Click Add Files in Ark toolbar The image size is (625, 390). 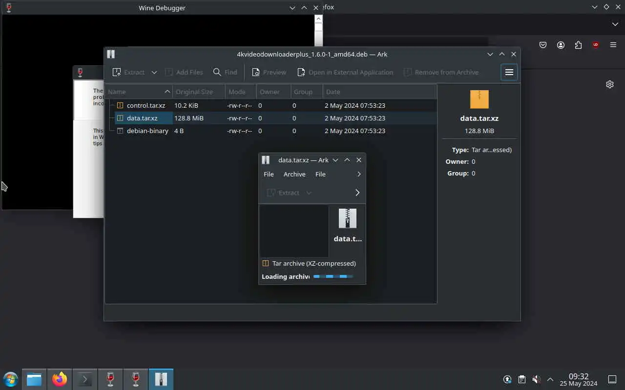pyautogui.click(x=184, y=72)
